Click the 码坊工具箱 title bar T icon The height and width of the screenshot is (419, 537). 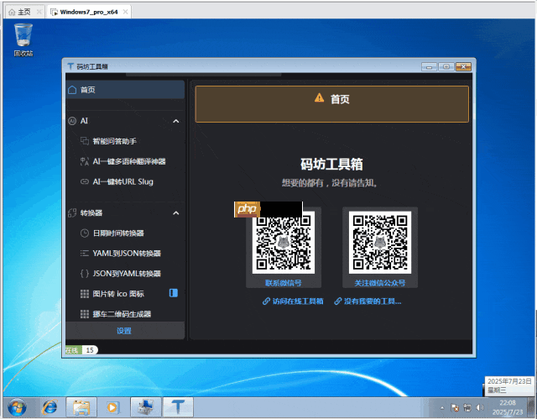[70, 66]
